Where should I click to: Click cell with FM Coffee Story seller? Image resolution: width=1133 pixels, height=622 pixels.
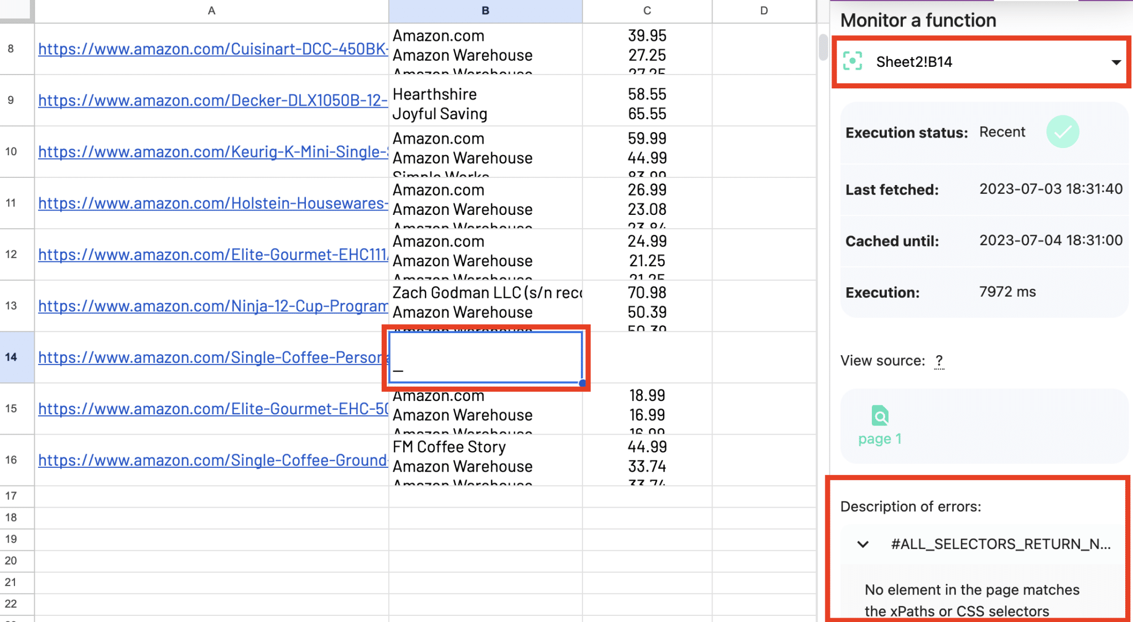tap(485, 460)
